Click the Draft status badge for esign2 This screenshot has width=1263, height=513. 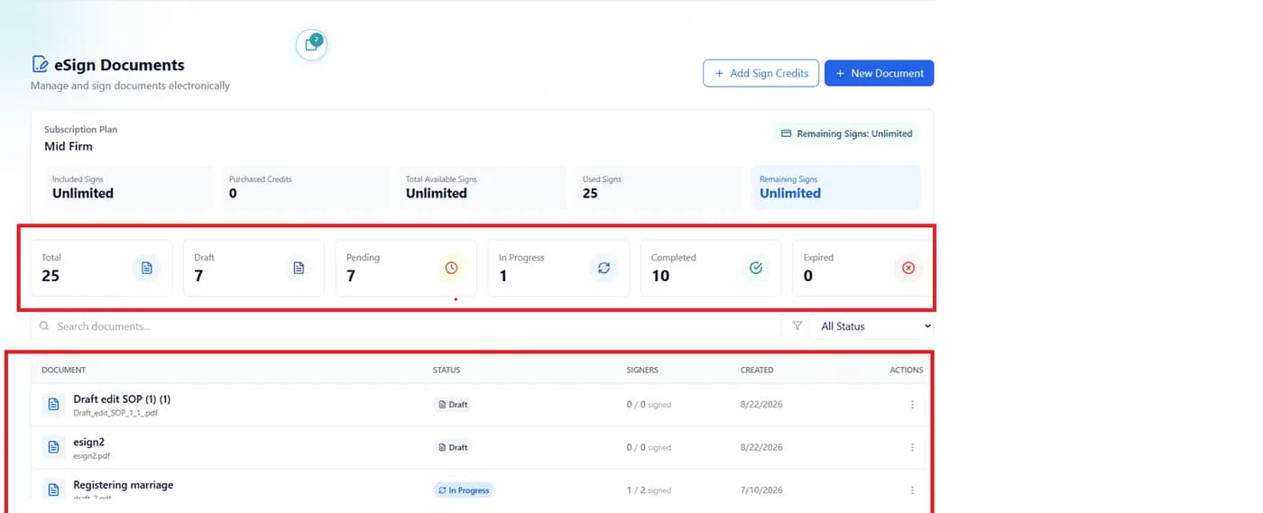[453, 447]
